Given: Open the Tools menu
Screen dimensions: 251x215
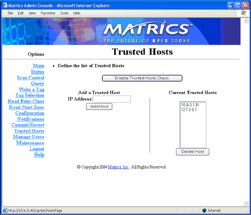Looking at the screenshot, I should coord(64,13).
